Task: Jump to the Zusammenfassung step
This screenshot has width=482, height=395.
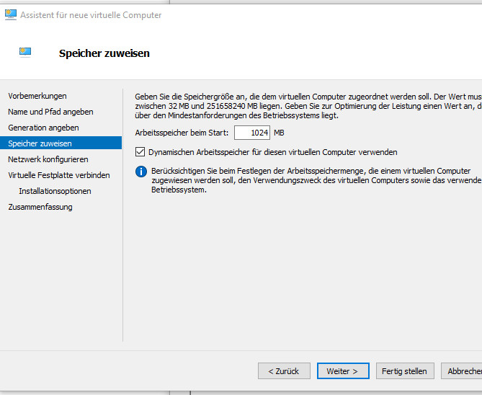Action: coord(40,207)
